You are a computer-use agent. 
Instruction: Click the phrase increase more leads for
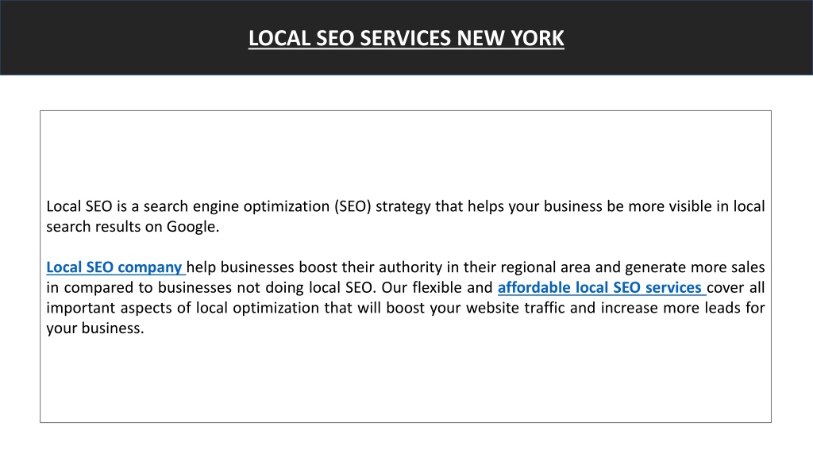[x=683, y=308]
